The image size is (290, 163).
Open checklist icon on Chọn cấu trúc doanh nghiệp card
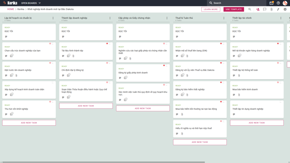pyautogui.click(x=12, y=56)
